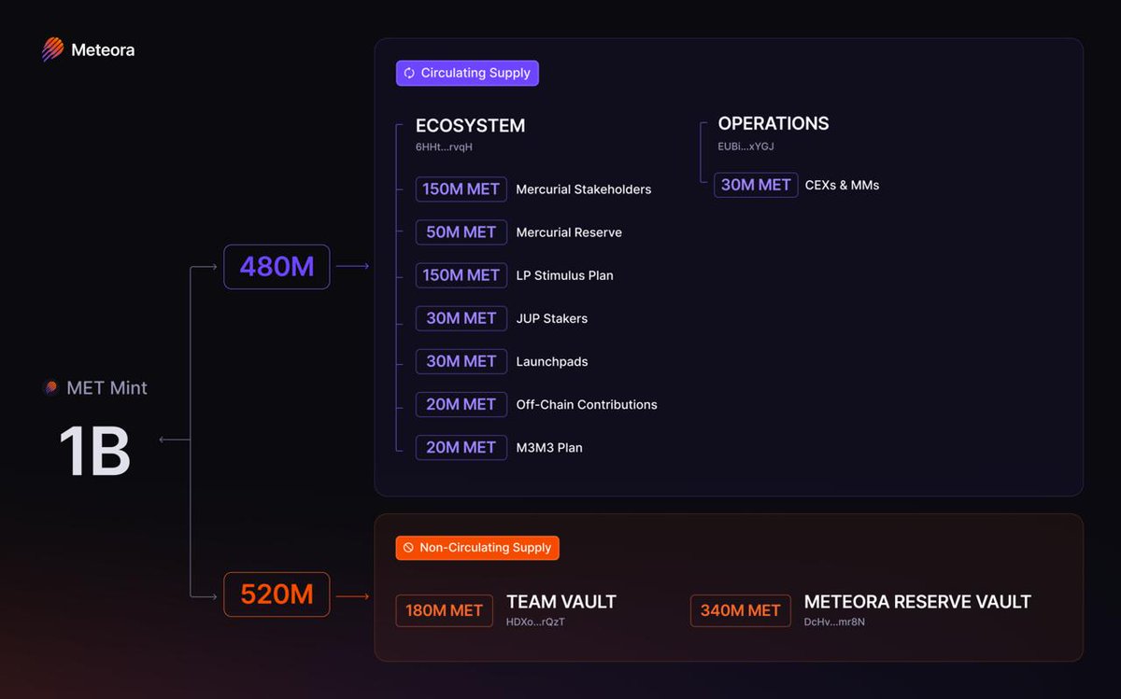Image resolution: width=1121 pixels, height=699 pixels.
Task: Click the Meteora logo icon
Action: click(52, 49)
